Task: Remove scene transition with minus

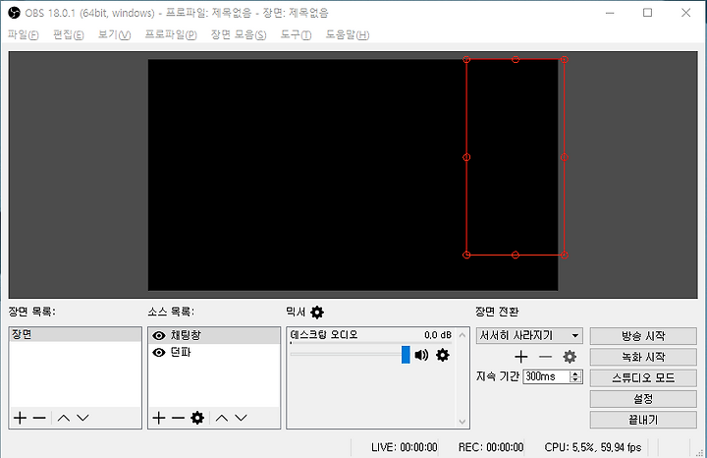Action: point(545,357)
